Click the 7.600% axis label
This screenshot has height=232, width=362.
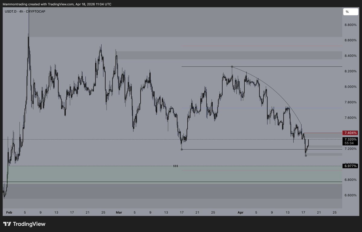(x=350, y=118)
